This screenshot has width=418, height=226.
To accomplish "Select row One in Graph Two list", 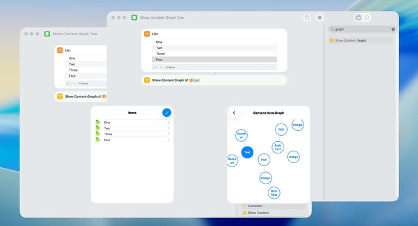I will pyautogui.click(x=86, y=58).
